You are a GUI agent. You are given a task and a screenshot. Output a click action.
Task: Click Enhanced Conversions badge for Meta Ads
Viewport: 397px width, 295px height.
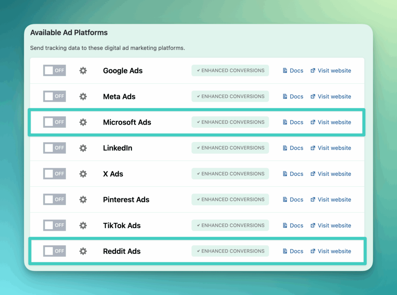pyautogui.click(x=230, y=96)
